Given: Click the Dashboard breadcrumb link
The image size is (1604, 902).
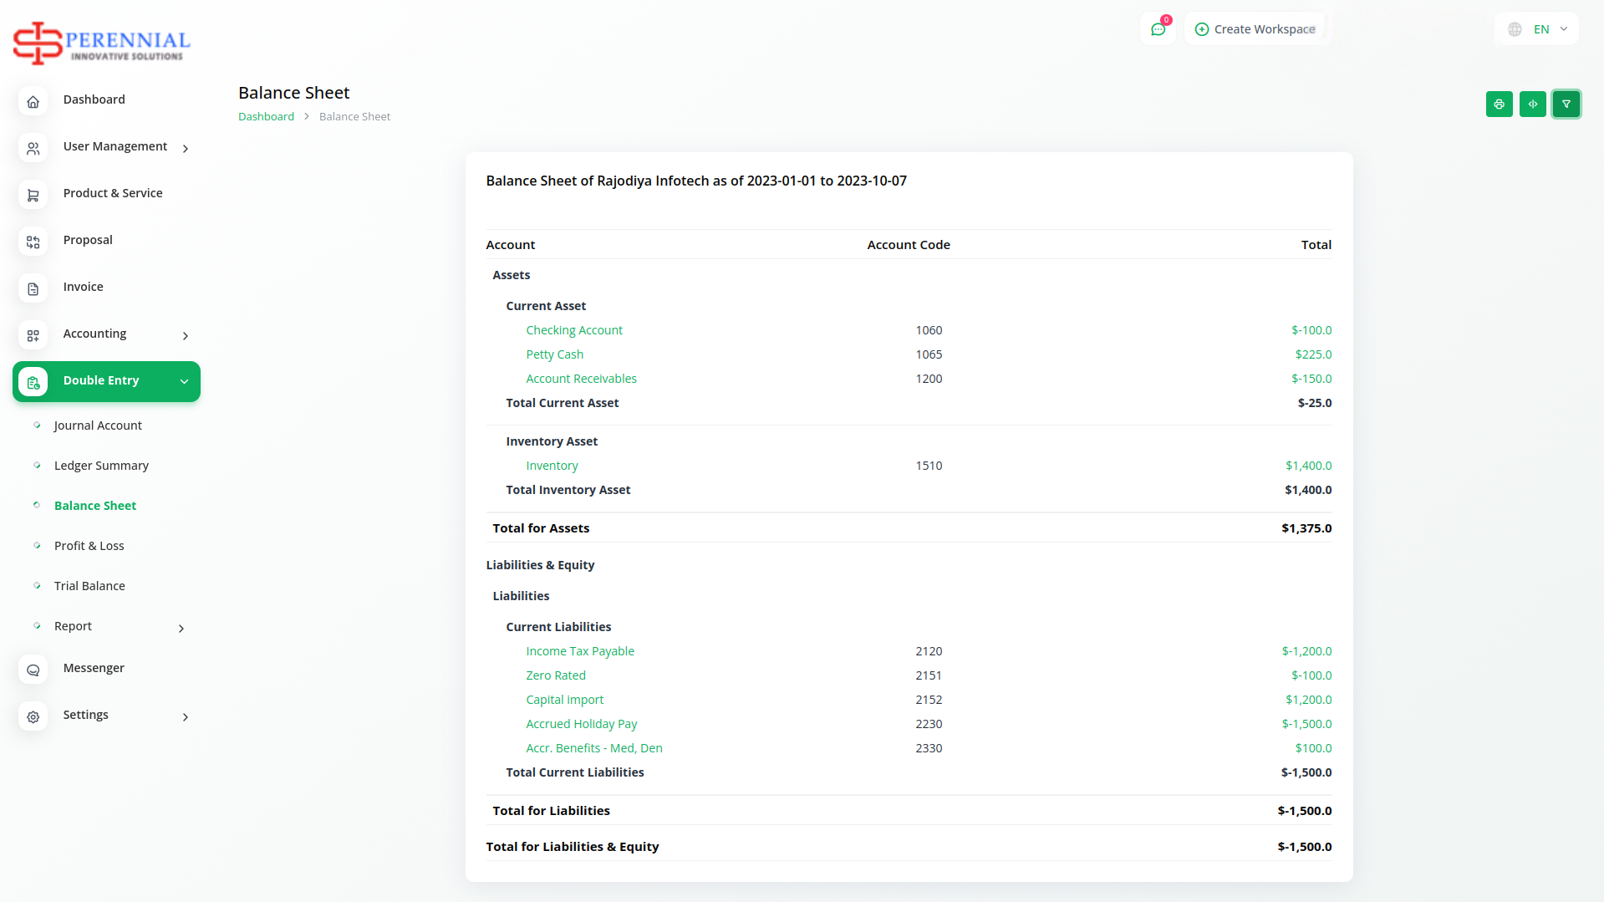Looking at the screenshot, I should pyautogui.click(x=266, y=117).
